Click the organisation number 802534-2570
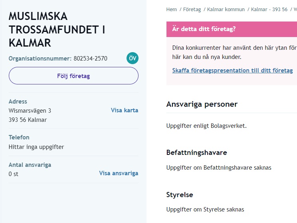 (x=90, y=59)
